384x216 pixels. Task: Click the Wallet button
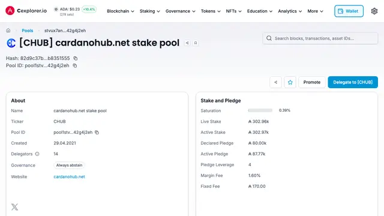(x=349, y=11)
